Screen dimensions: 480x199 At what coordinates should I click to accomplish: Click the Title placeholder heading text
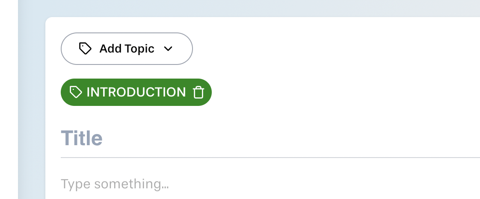(82, 138)
